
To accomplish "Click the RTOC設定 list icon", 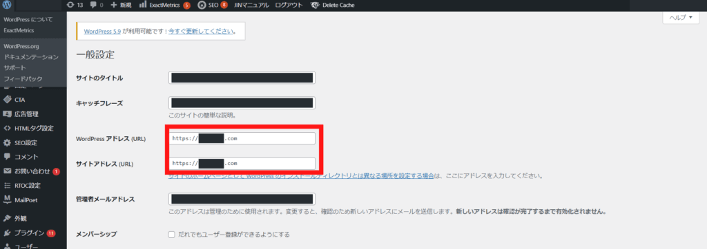I will pos(7,186).
